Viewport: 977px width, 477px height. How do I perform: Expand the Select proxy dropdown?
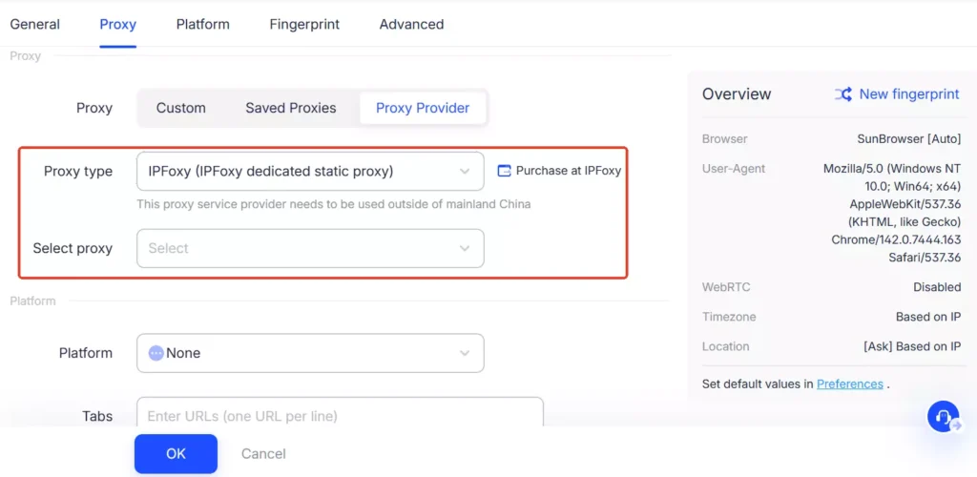(x=310, y=248)
